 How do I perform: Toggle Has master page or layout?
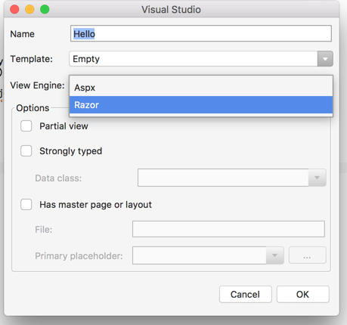[x=26, y=204]
